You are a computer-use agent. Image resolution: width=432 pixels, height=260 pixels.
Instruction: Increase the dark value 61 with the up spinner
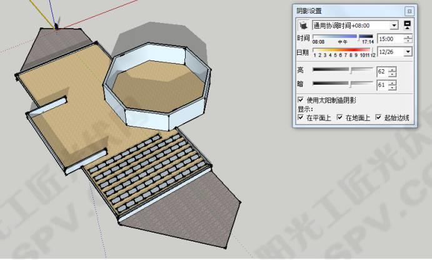click(393, 83)
